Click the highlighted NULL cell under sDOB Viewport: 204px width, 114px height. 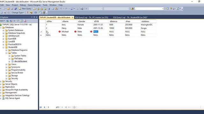click(x=96, y=32)
